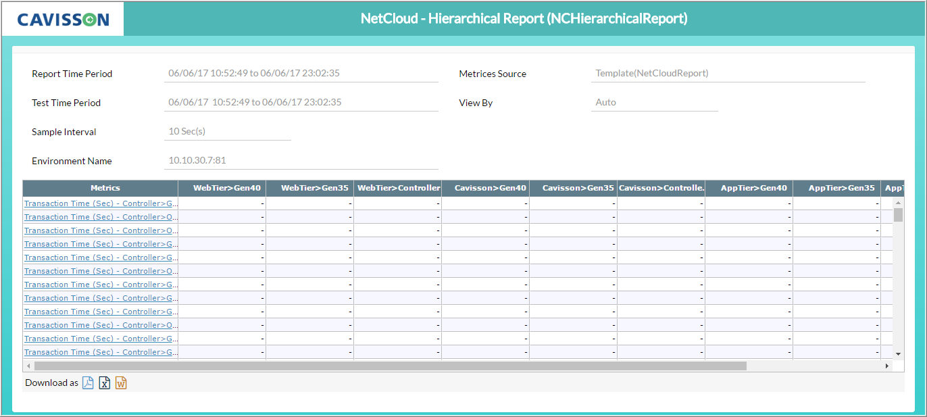Click the WebTier>Gen40 column header
Image resolution: width=927 pixels, height=417 pixels.
point(222,188)
